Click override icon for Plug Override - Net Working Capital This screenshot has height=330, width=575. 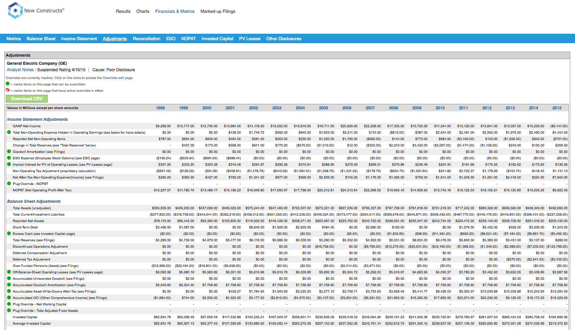[x=9, y=304]
